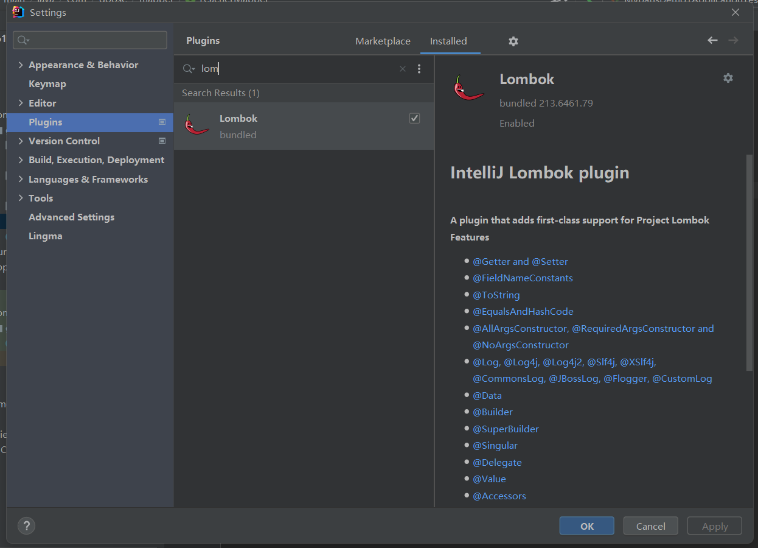Open the @Data link
Screen dimensions: 758x548
pos(487,396)
